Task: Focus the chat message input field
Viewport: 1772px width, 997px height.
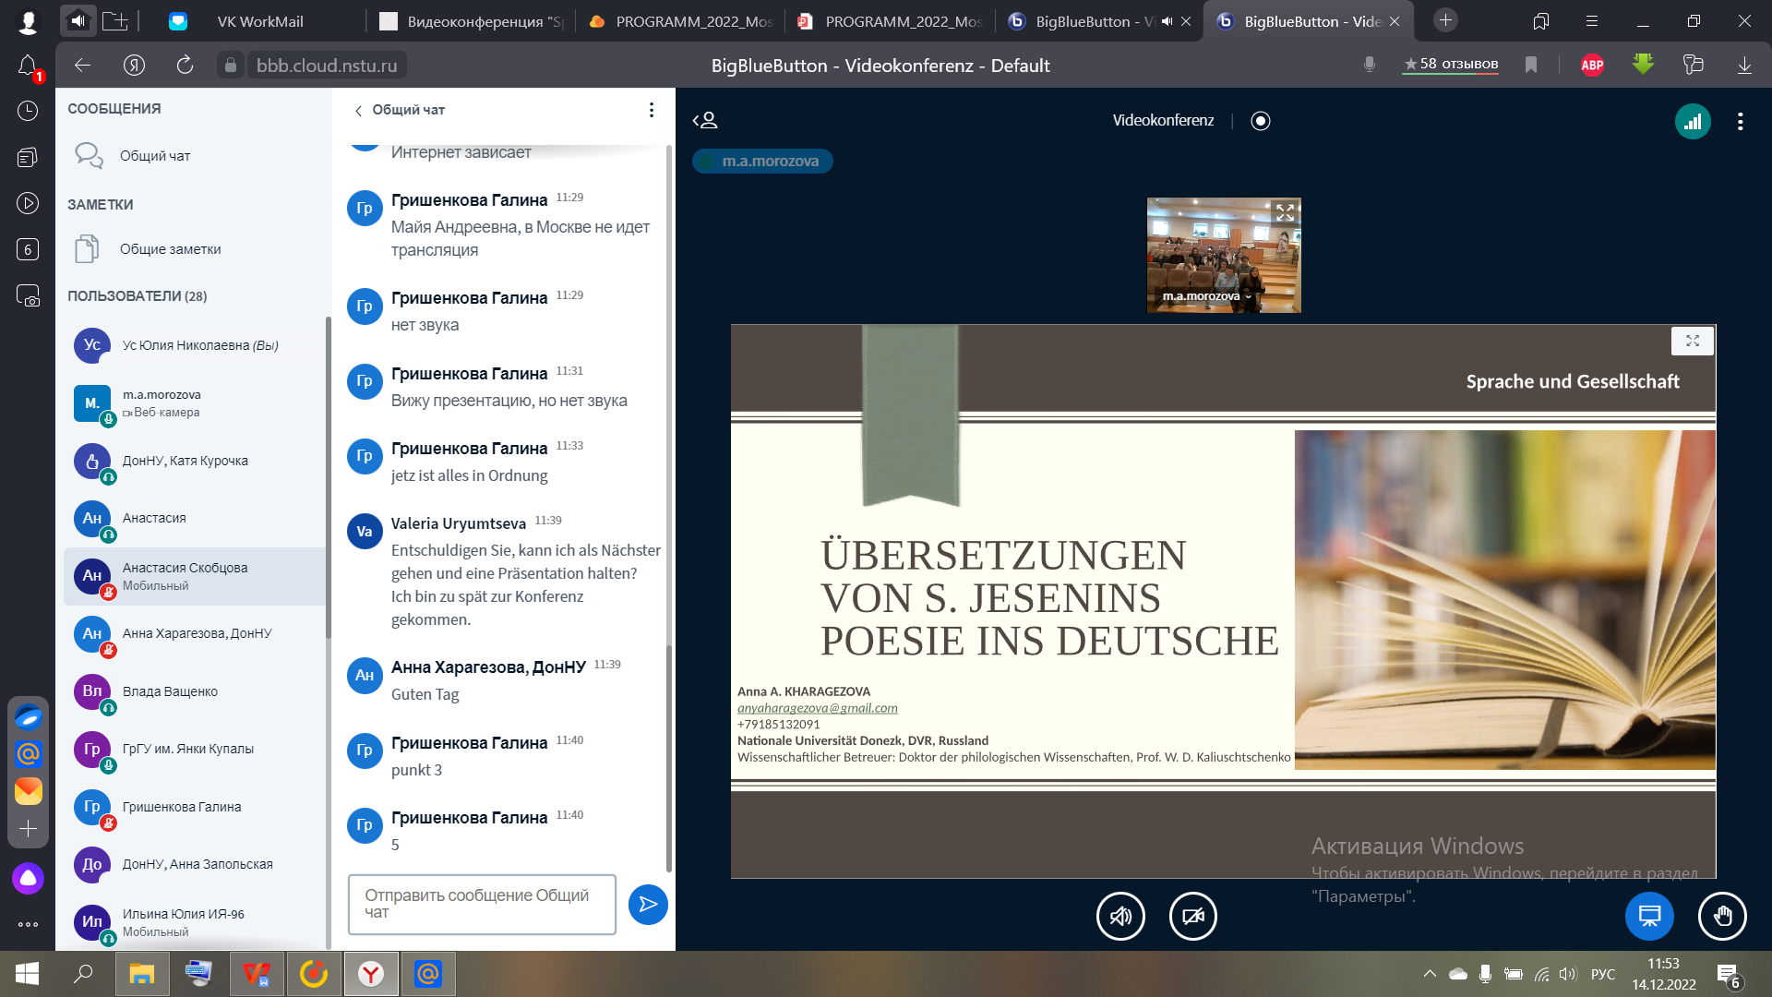Action: click(x=482, y=904)
